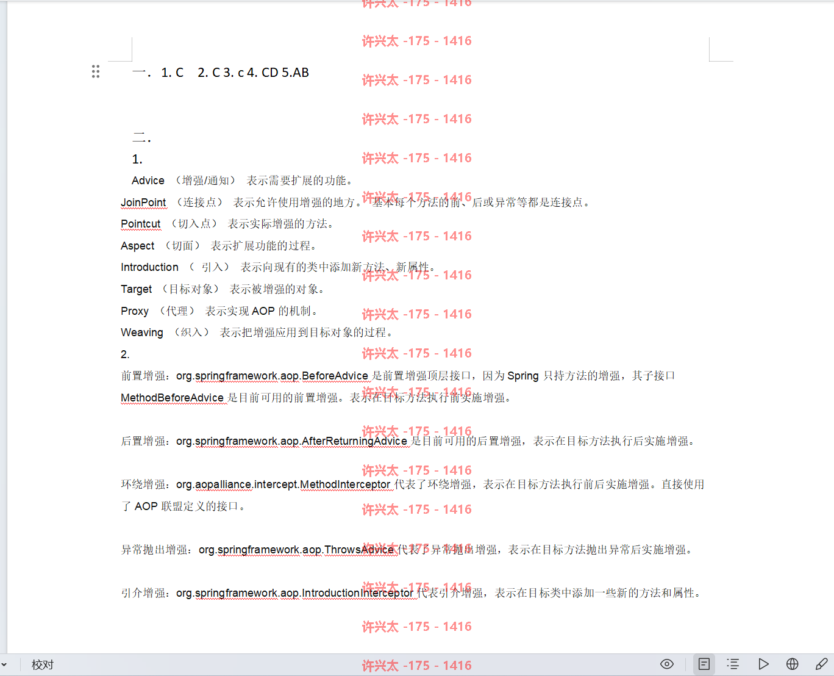Click the label '异常抛出增强:'

(157, 550)
